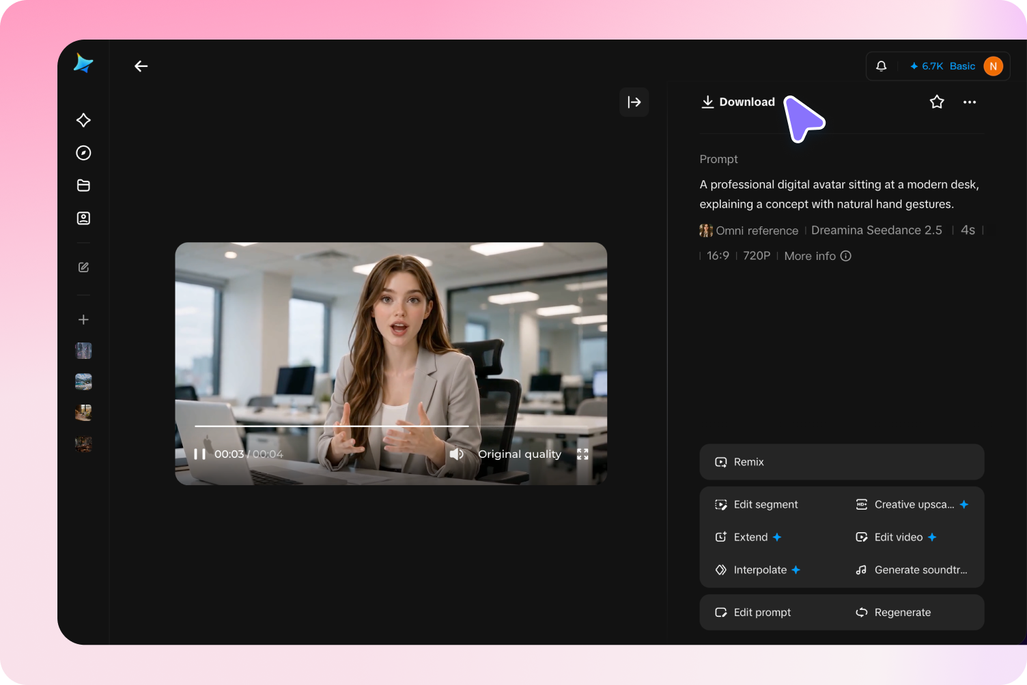Click the info icon beside More info
Screen dimensions: 1027x685
(846, 256)
